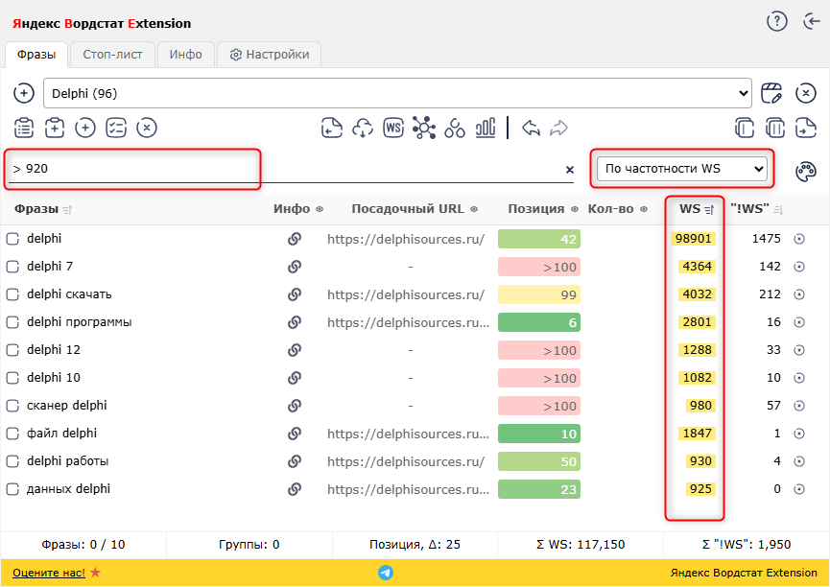The image size is (830, 587).
Task: Click the WS frequency collection icon
Action: coord(392,128)
